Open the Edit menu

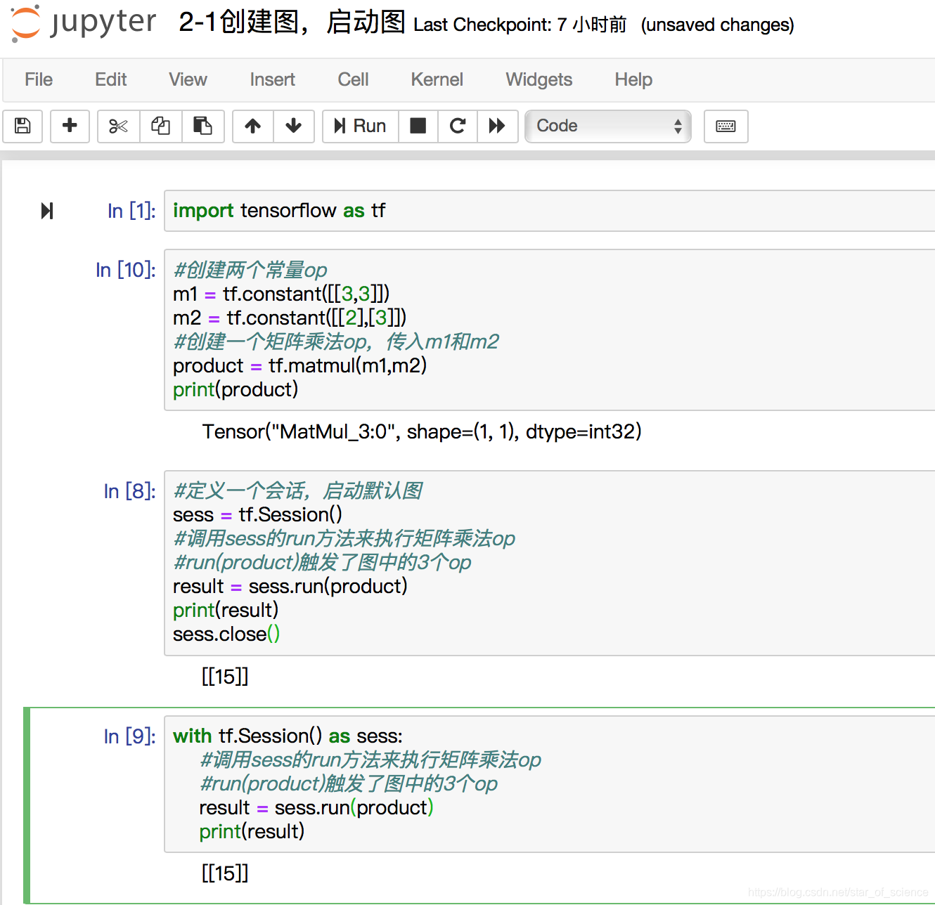coord(111,79)
